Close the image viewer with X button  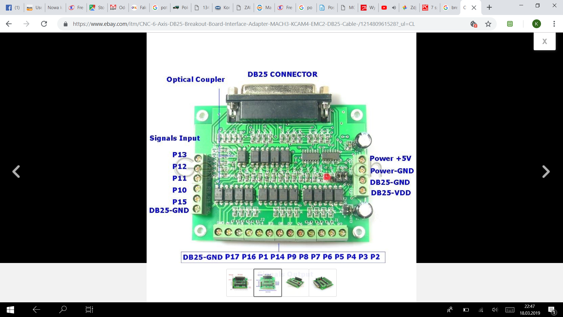coord(545,41)
